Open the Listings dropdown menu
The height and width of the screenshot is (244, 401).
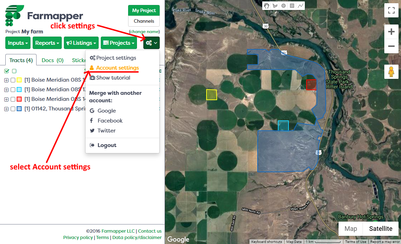click(x=81, y=43)
